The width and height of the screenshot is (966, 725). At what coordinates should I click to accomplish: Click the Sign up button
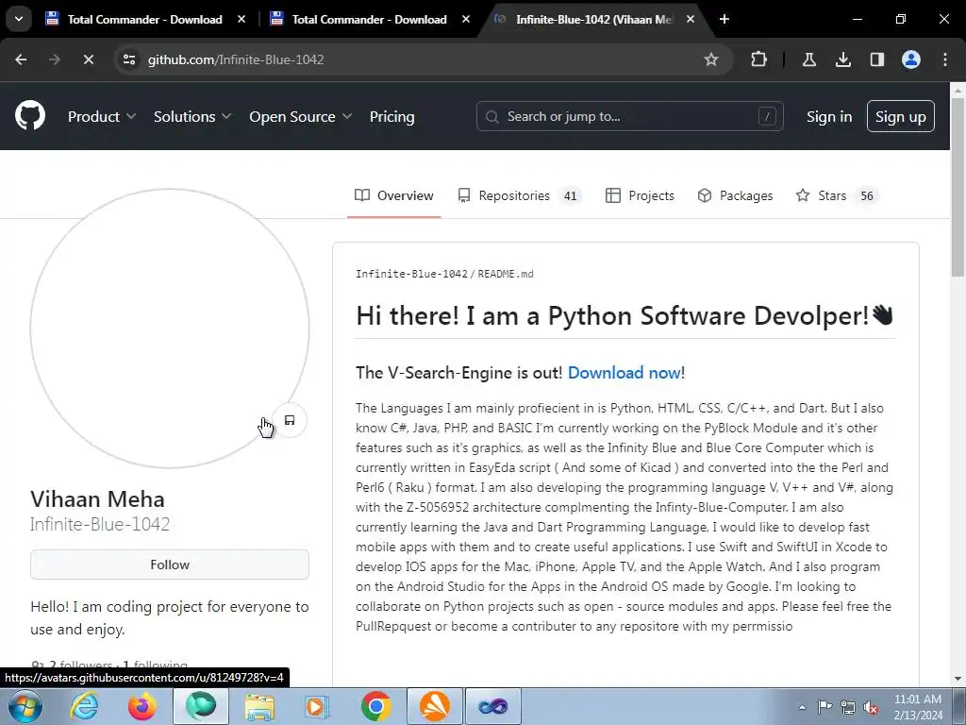point(900,116)
